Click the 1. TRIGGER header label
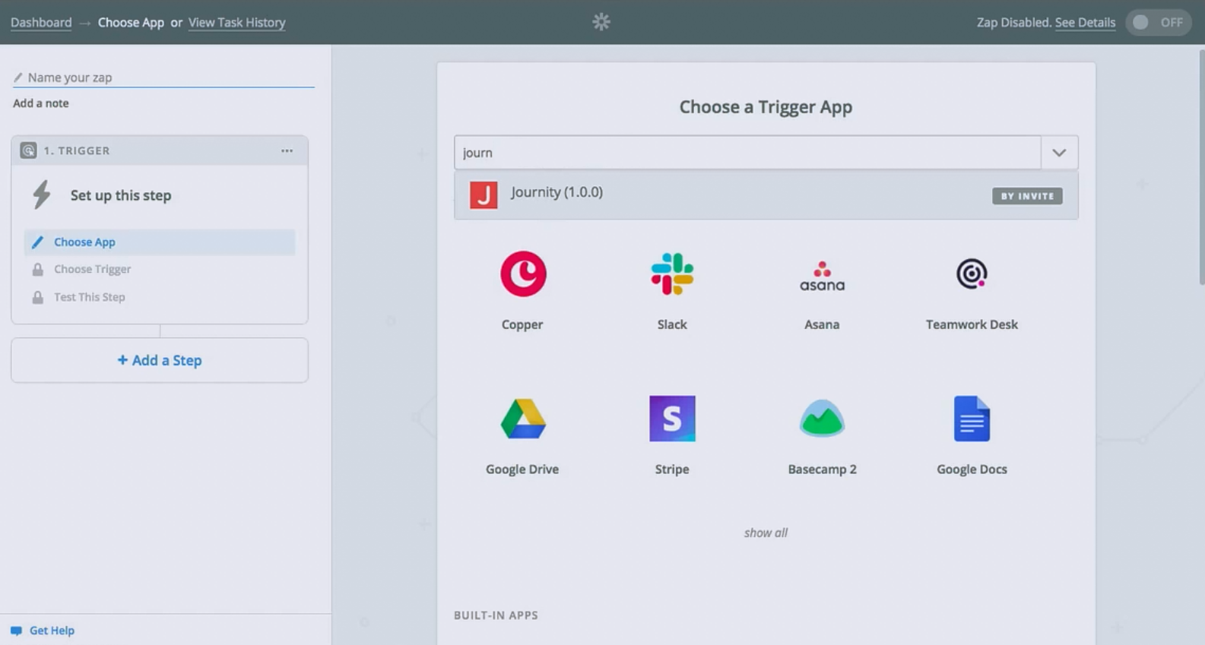Image resolution: width=1205 pixels, height=645 pixels. point(77,150)
